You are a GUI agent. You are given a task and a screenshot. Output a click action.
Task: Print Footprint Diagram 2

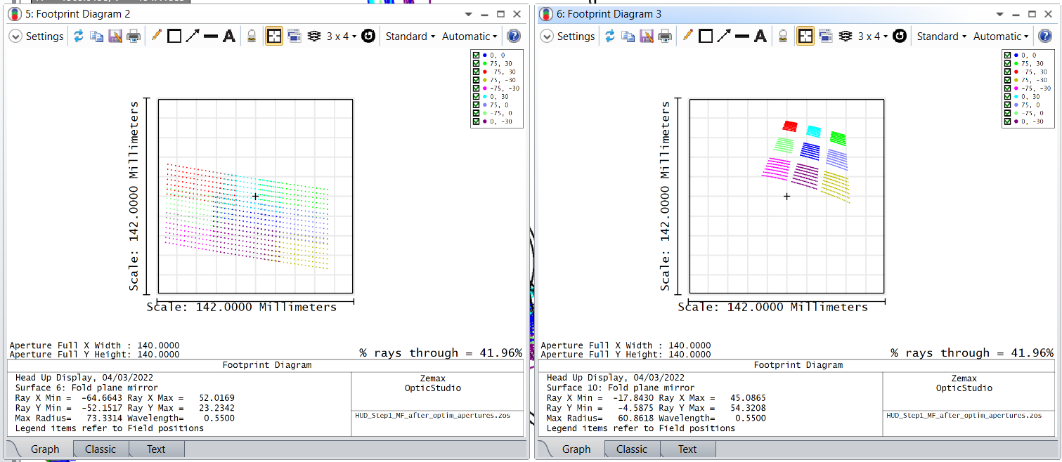(x=134, y=37)
